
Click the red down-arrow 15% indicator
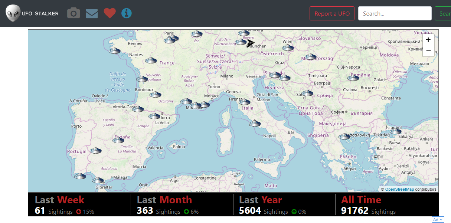point(85,212)
